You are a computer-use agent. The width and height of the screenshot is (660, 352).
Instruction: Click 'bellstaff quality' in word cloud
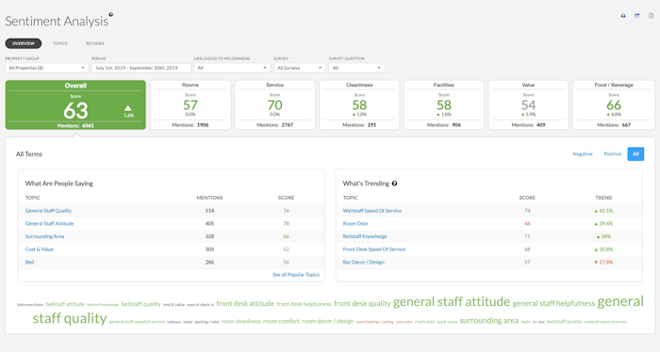(141, 304)
